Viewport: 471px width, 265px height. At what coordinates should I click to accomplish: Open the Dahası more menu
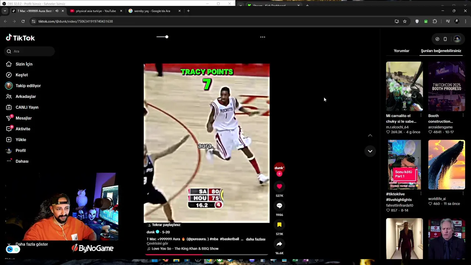(x=22, y=161)
